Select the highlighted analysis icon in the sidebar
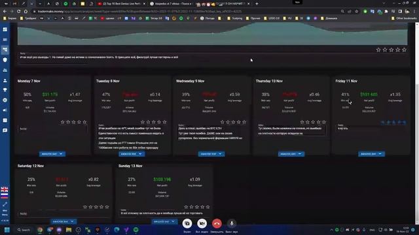Viewport: 419px width, 235px height. click(5, 50)
